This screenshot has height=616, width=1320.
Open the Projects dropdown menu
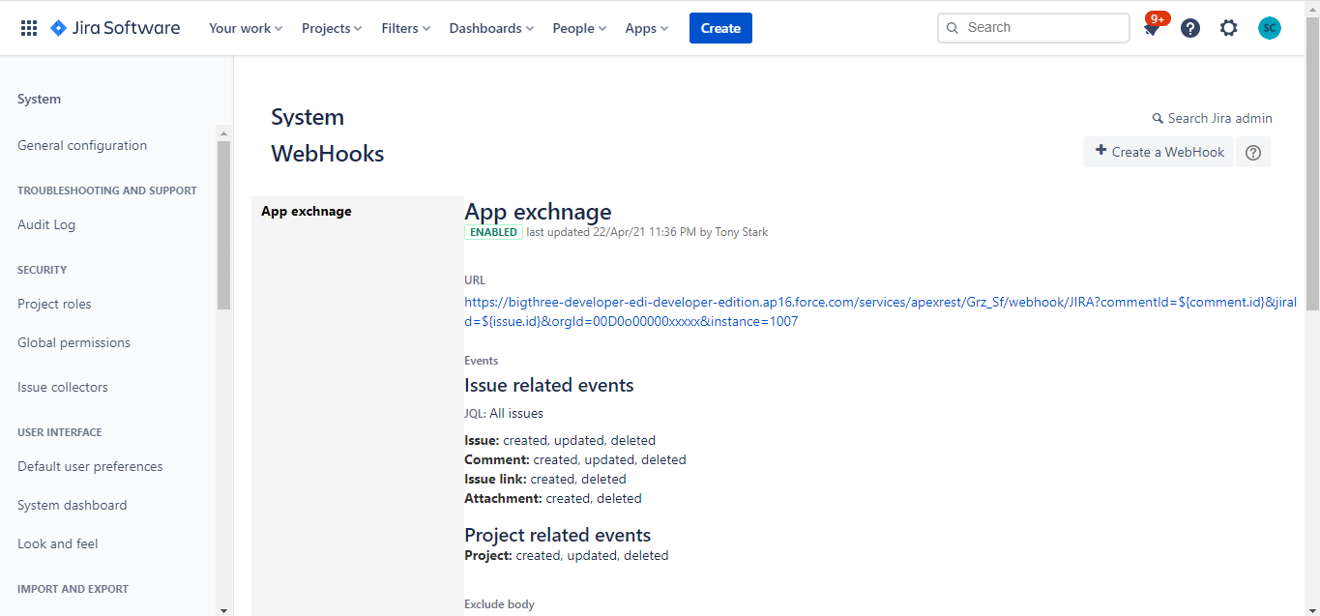click(x=331, y=28)
